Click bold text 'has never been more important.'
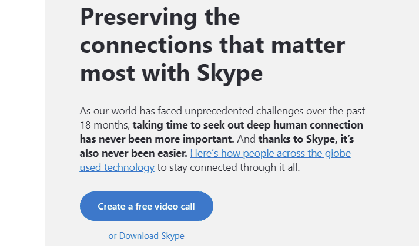 pos(157,139)
